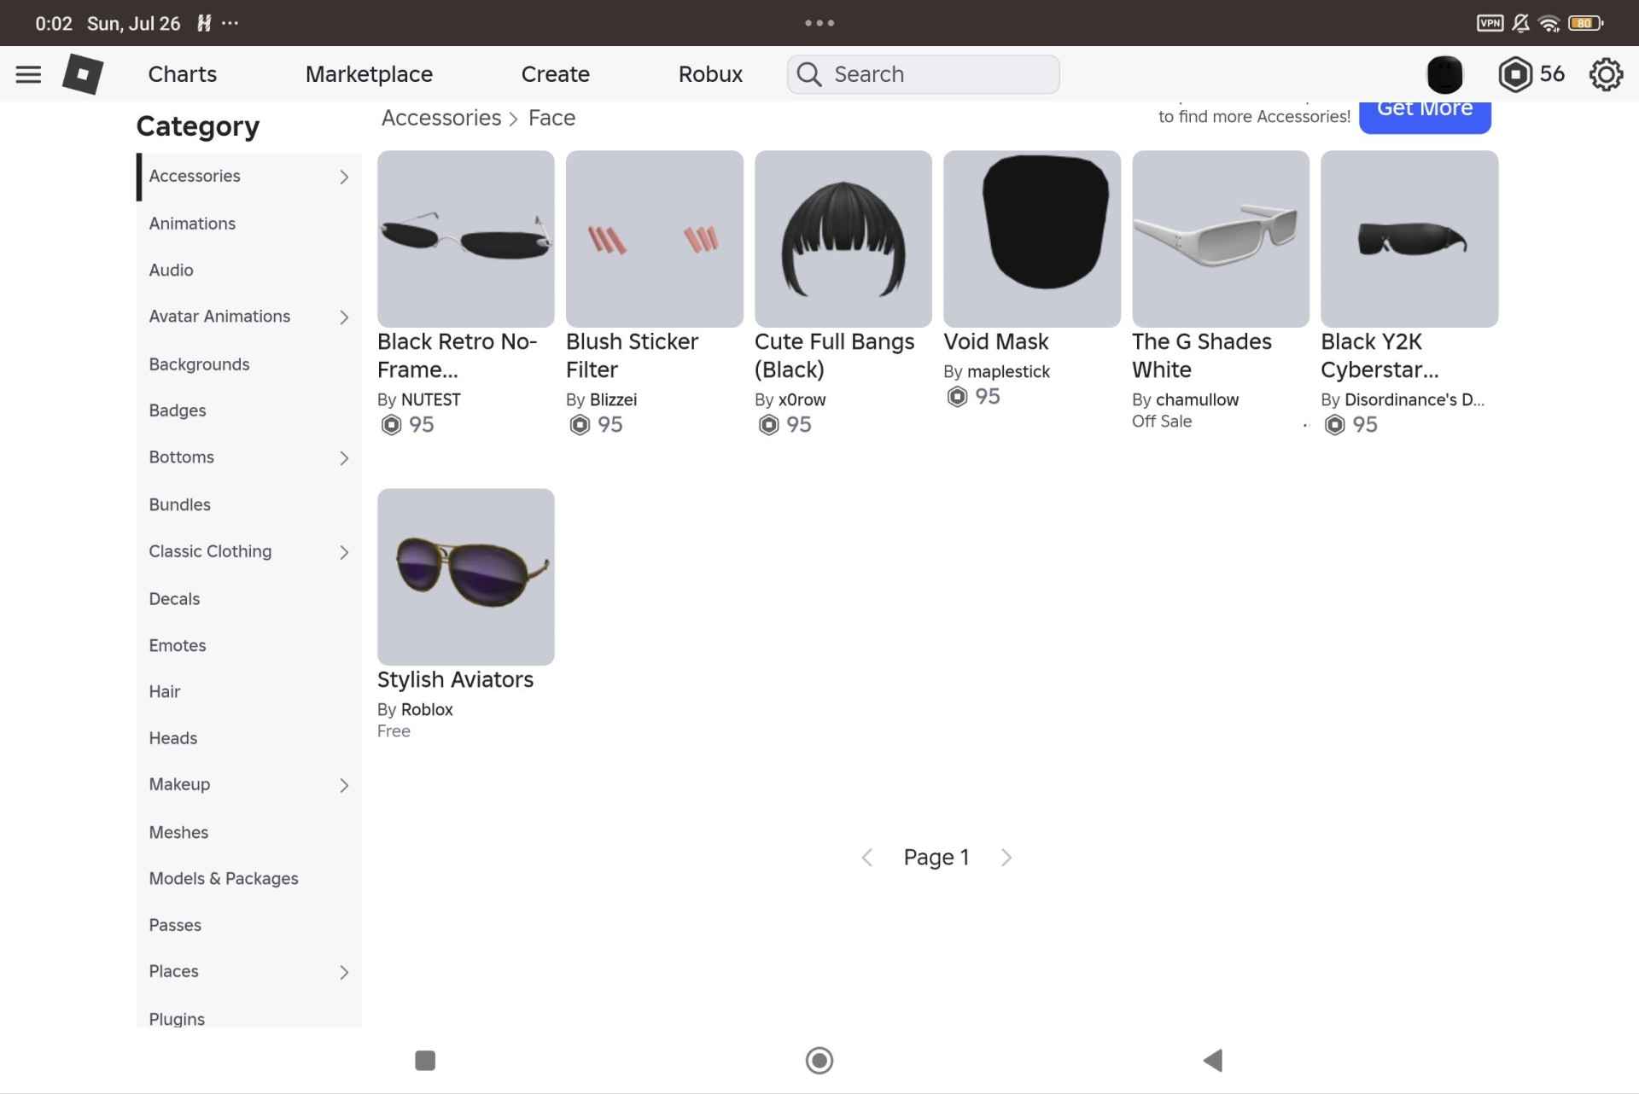Screen dimensions: 1639x1094
Task: Open Disordinance's creator link
Action: (x=1414, y=399)
